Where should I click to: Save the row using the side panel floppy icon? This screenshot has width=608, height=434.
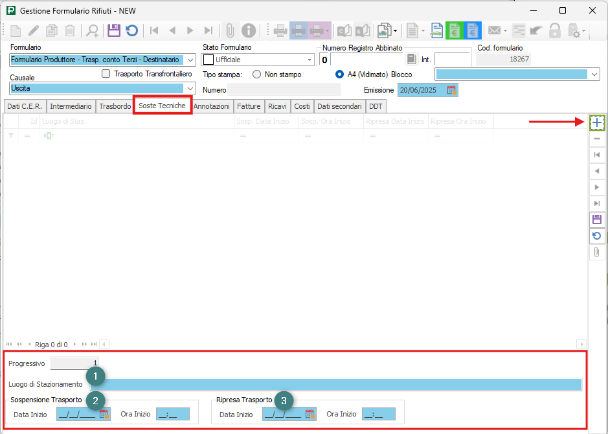coord(596,220)
